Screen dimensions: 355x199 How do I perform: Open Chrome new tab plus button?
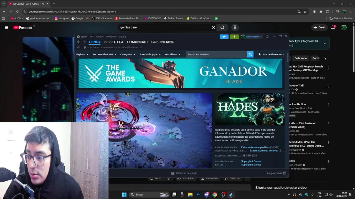point(54,4)
